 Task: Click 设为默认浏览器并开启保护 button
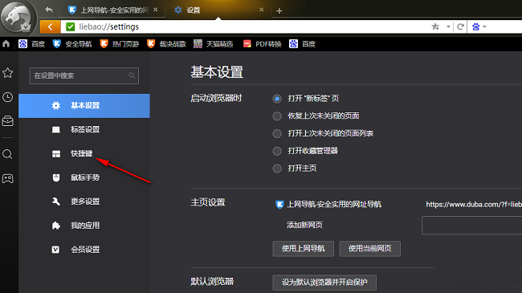[324, 283]
